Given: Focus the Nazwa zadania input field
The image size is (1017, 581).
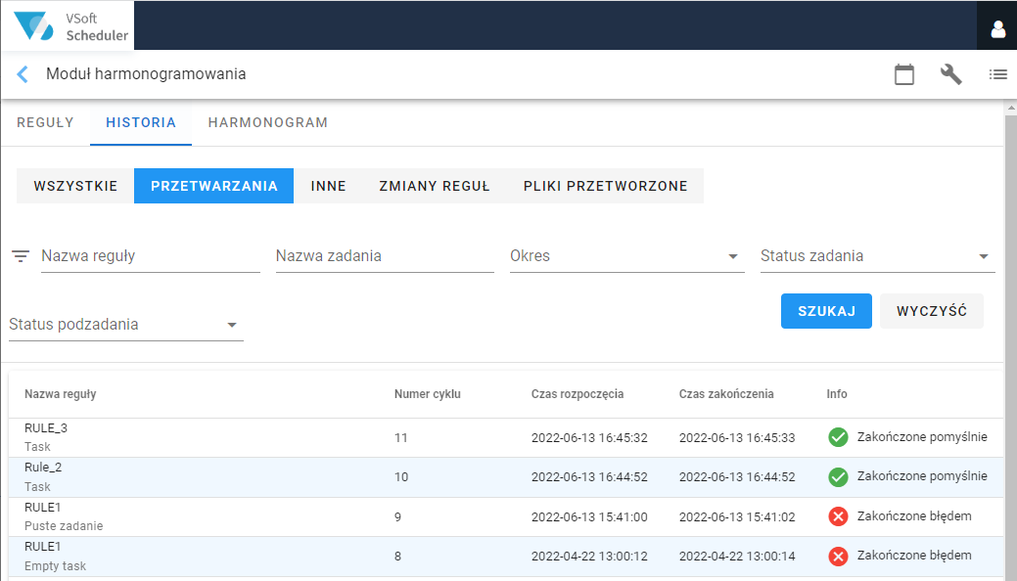Looking at the screenshot, I should coord(385,256).
